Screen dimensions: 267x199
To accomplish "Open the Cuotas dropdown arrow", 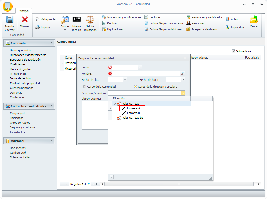I will pos(65,30).
